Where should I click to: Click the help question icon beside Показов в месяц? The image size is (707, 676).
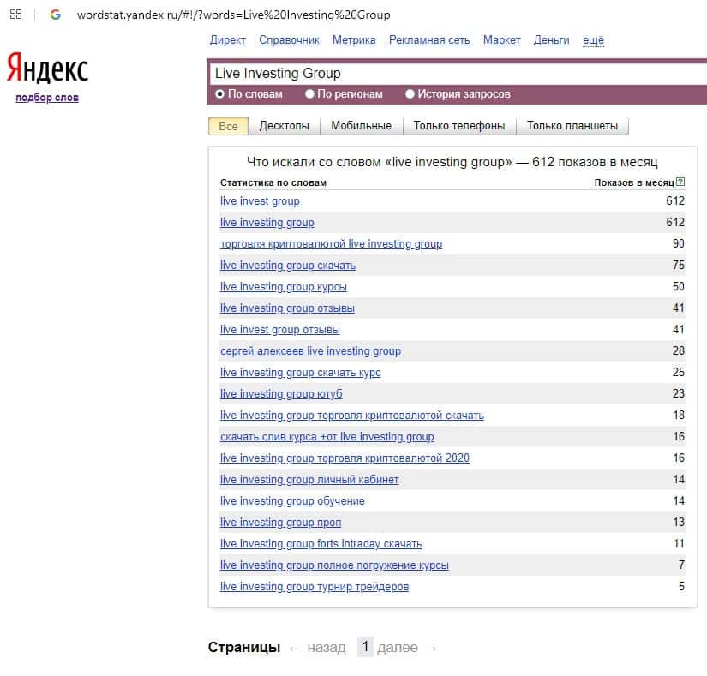coord(680,182)
